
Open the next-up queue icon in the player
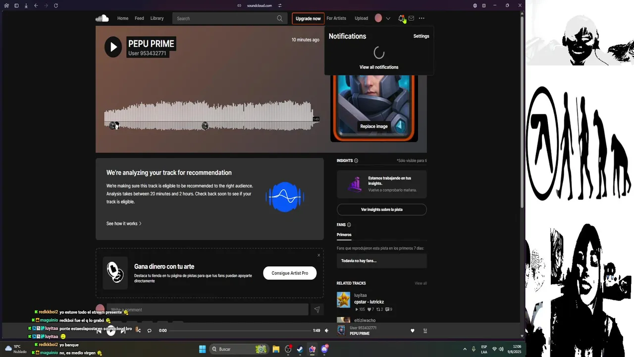coord(425,331)
